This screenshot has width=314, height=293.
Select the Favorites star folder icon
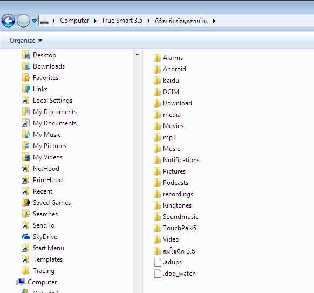(x=26, y=77)
